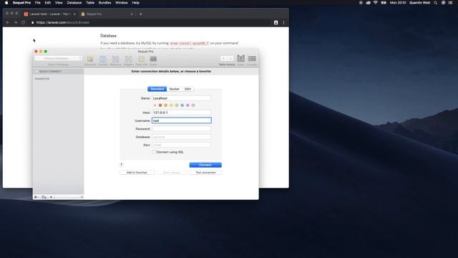Go forward in Table History
Image resolution: width=458 pixels, height=258 pixels.
[230, 59]
